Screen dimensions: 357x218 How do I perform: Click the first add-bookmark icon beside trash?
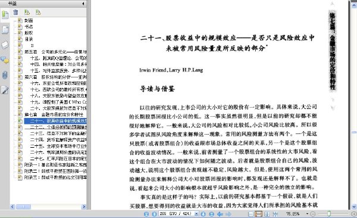tap(27, 13)
